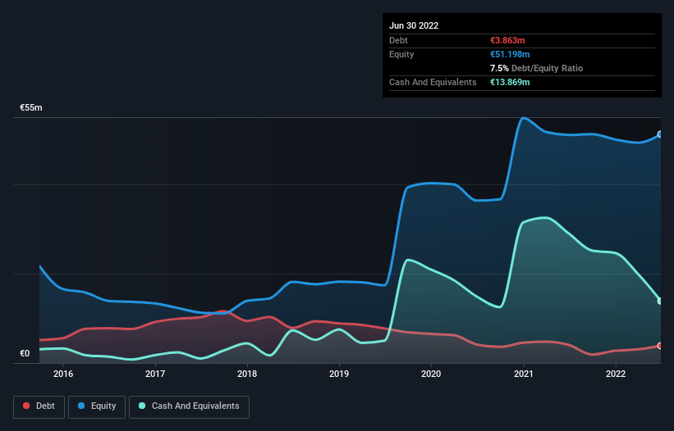Screen dimensions: 674x431
Task: Click the red Debt legend dot
Action: click(26, 406)
